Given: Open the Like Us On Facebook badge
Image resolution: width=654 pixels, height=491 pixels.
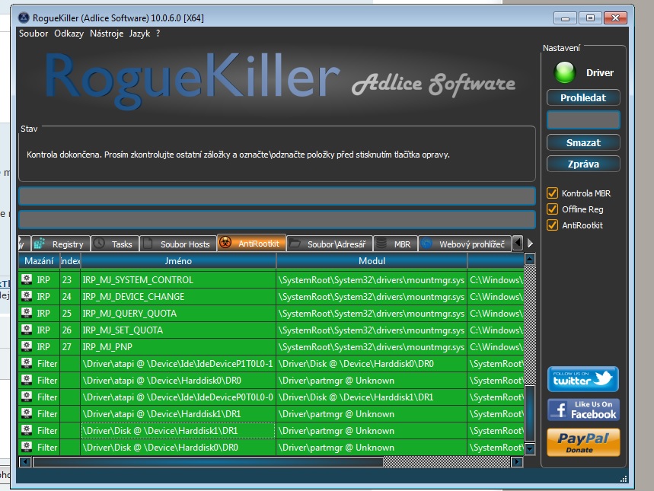Looking at the screenshot, I should pos(583,410).
